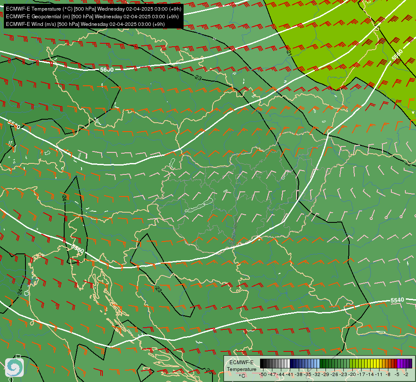Click the -26 tick label on the colorbar
Screen dimensions: 416x382
[x=334, y=374]
